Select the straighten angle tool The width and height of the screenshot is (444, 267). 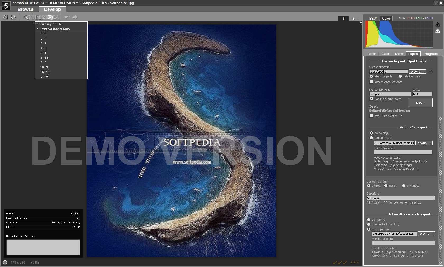[x=50, y=17]
